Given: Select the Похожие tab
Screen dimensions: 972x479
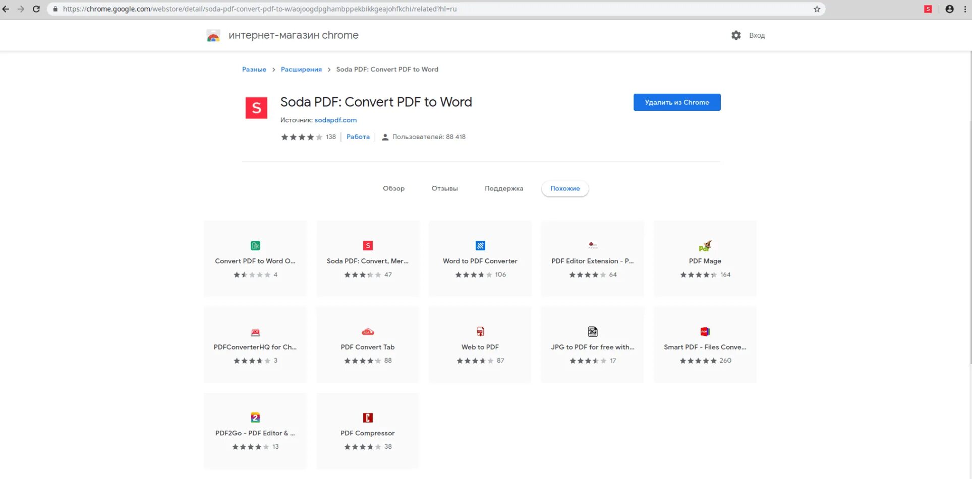Looking at the screenshot, I should (565, 188).
